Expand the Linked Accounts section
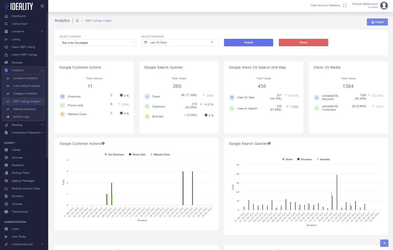The height and width of the screenshot is (250, 393). click(x=42, y=244)
